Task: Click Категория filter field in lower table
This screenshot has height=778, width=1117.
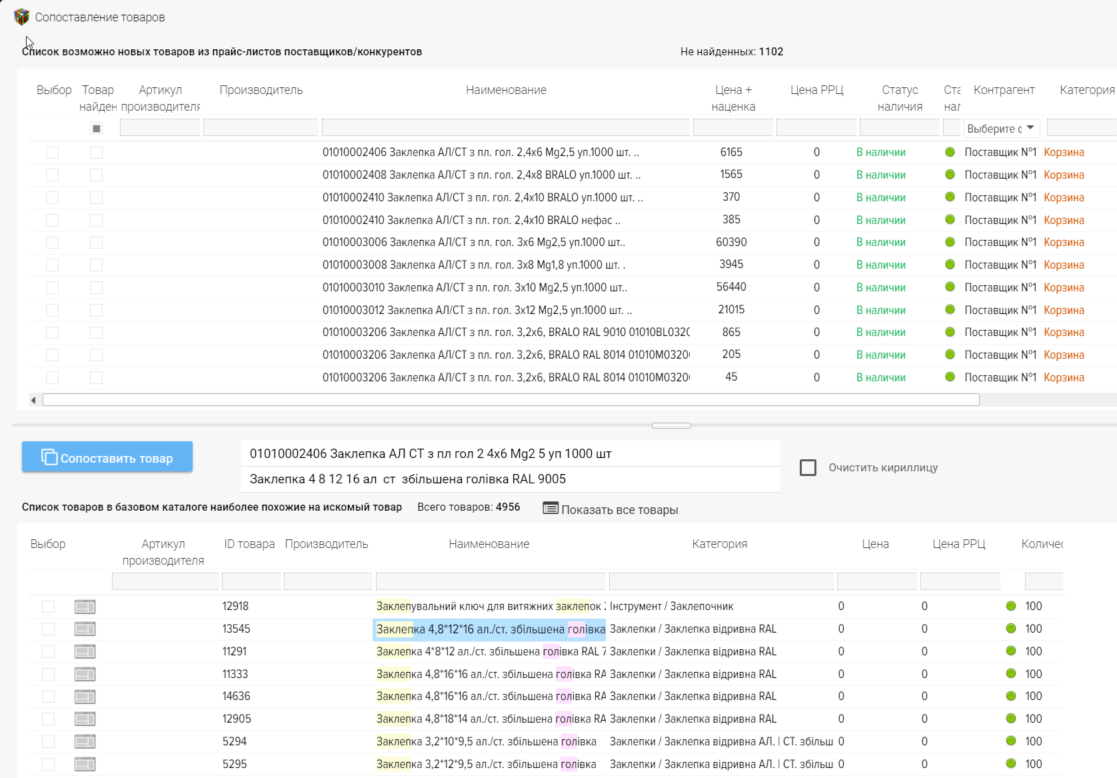Action: 721,581
